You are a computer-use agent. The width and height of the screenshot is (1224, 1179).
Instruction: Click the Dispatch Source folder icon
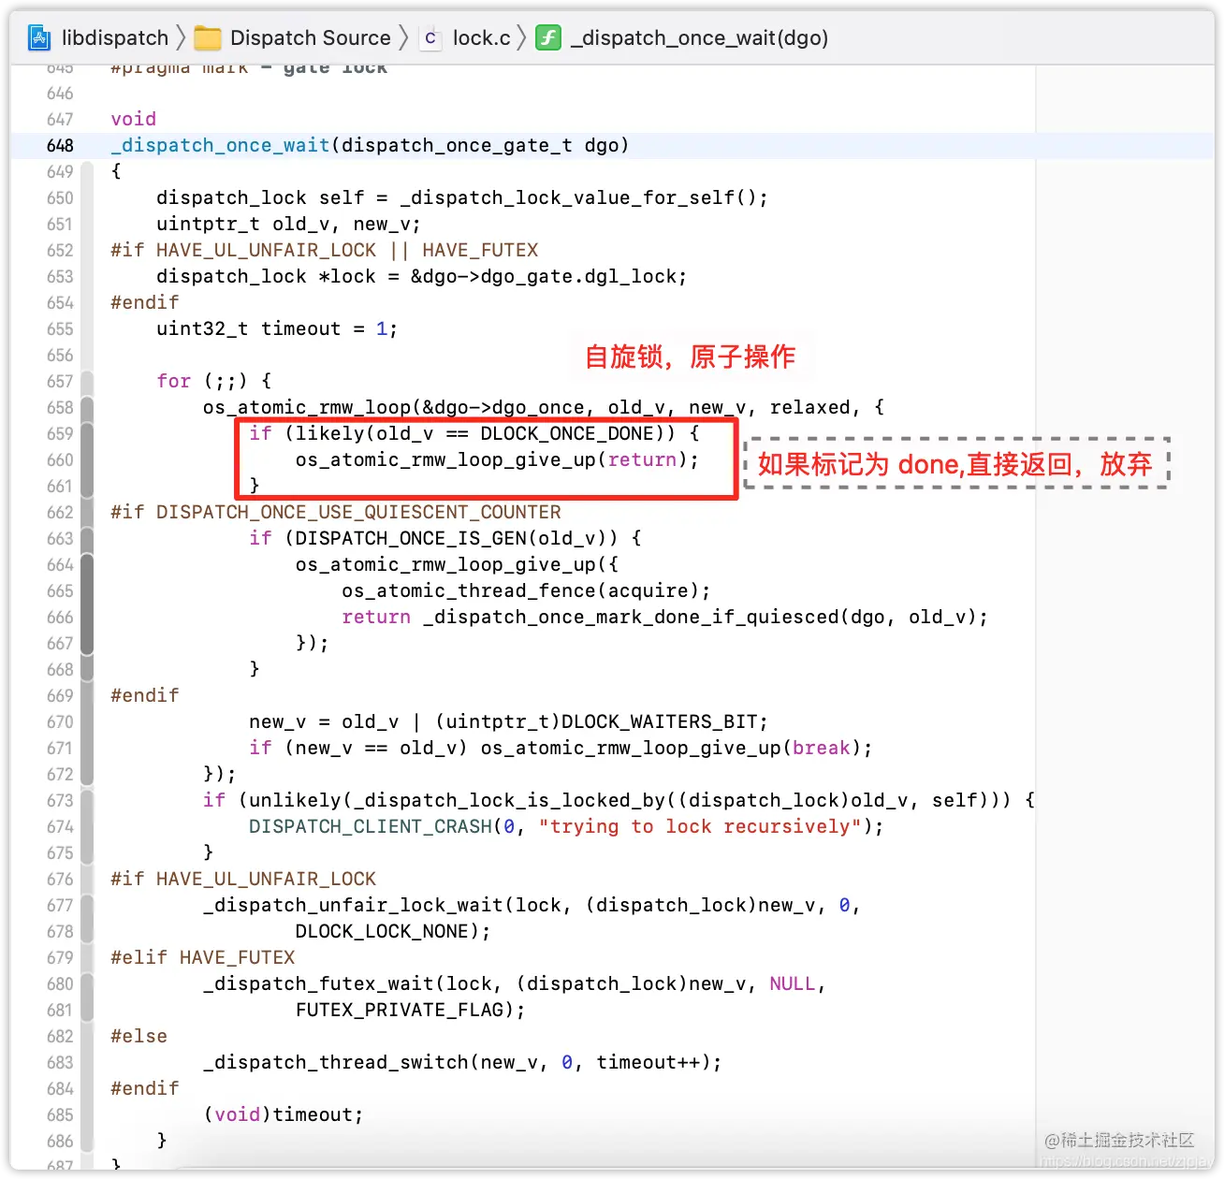pyautogui.click(x=207, y=37)
